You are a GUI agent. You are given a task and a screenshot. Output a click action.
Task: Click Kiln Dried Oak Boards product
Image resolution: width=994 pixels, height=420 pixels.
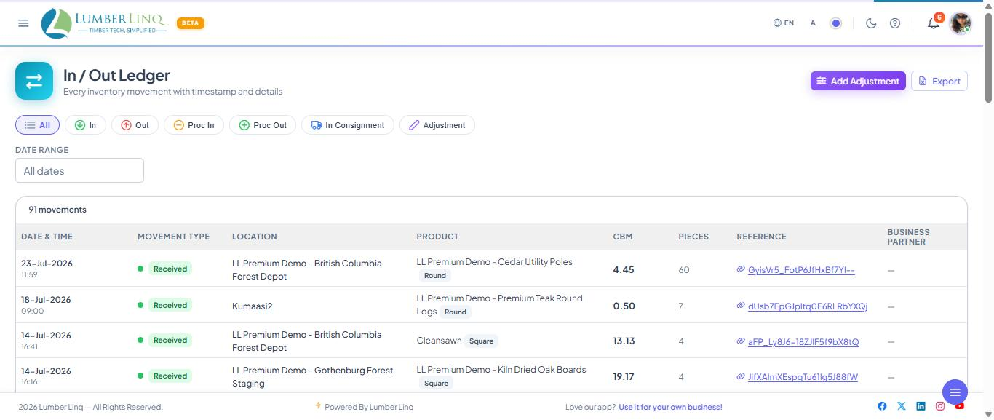(501, 370)
